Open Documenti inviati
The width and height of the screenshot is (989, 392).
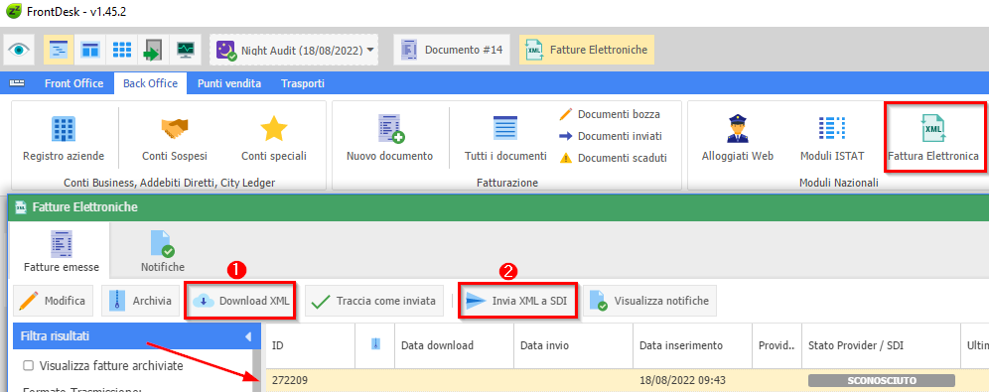click(x=612, y=136)
